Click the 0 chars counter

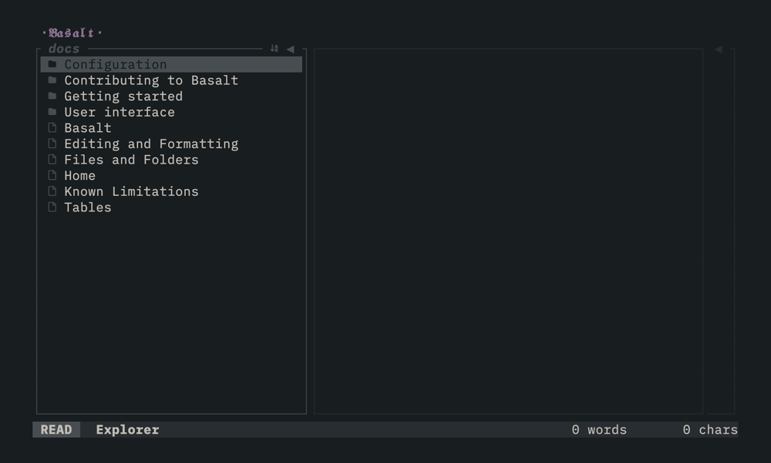pos(710,430)
